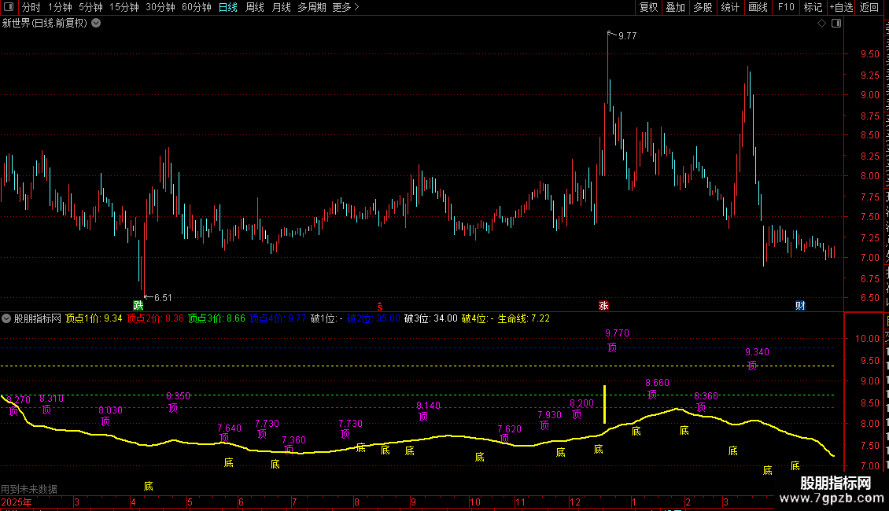Open F10 company information
This screenshot has height=511, width=889.
(786, 7)
